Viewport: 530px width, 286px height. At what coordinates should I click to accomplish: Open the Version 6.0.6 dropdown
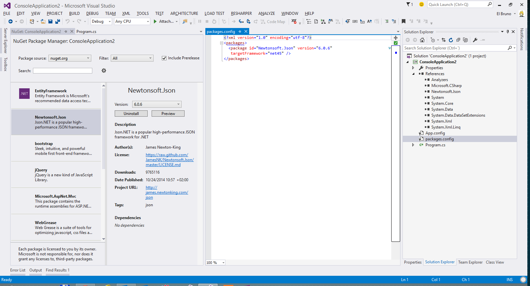click(x=157, y=104)
